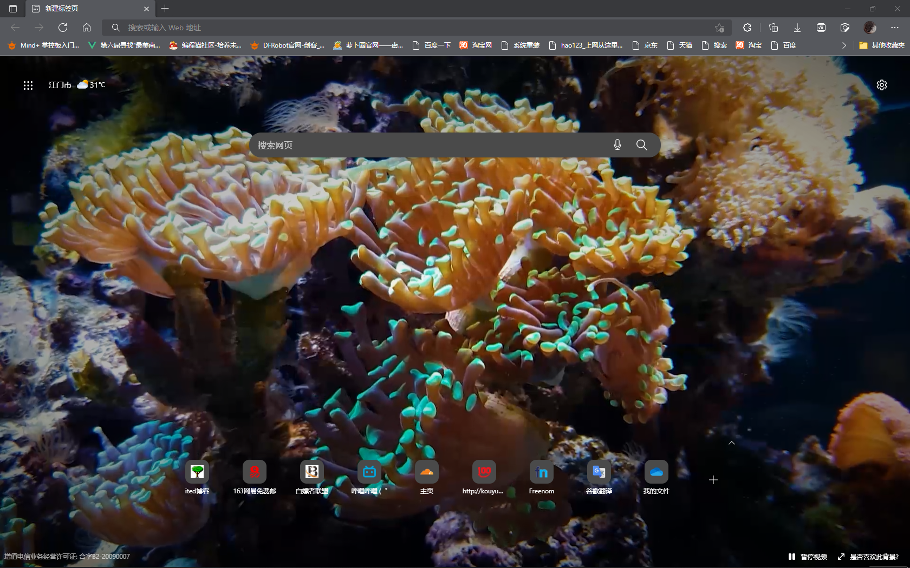Pause the background video
This screenshot has width=910, height=568.
(x=808, y=557)
